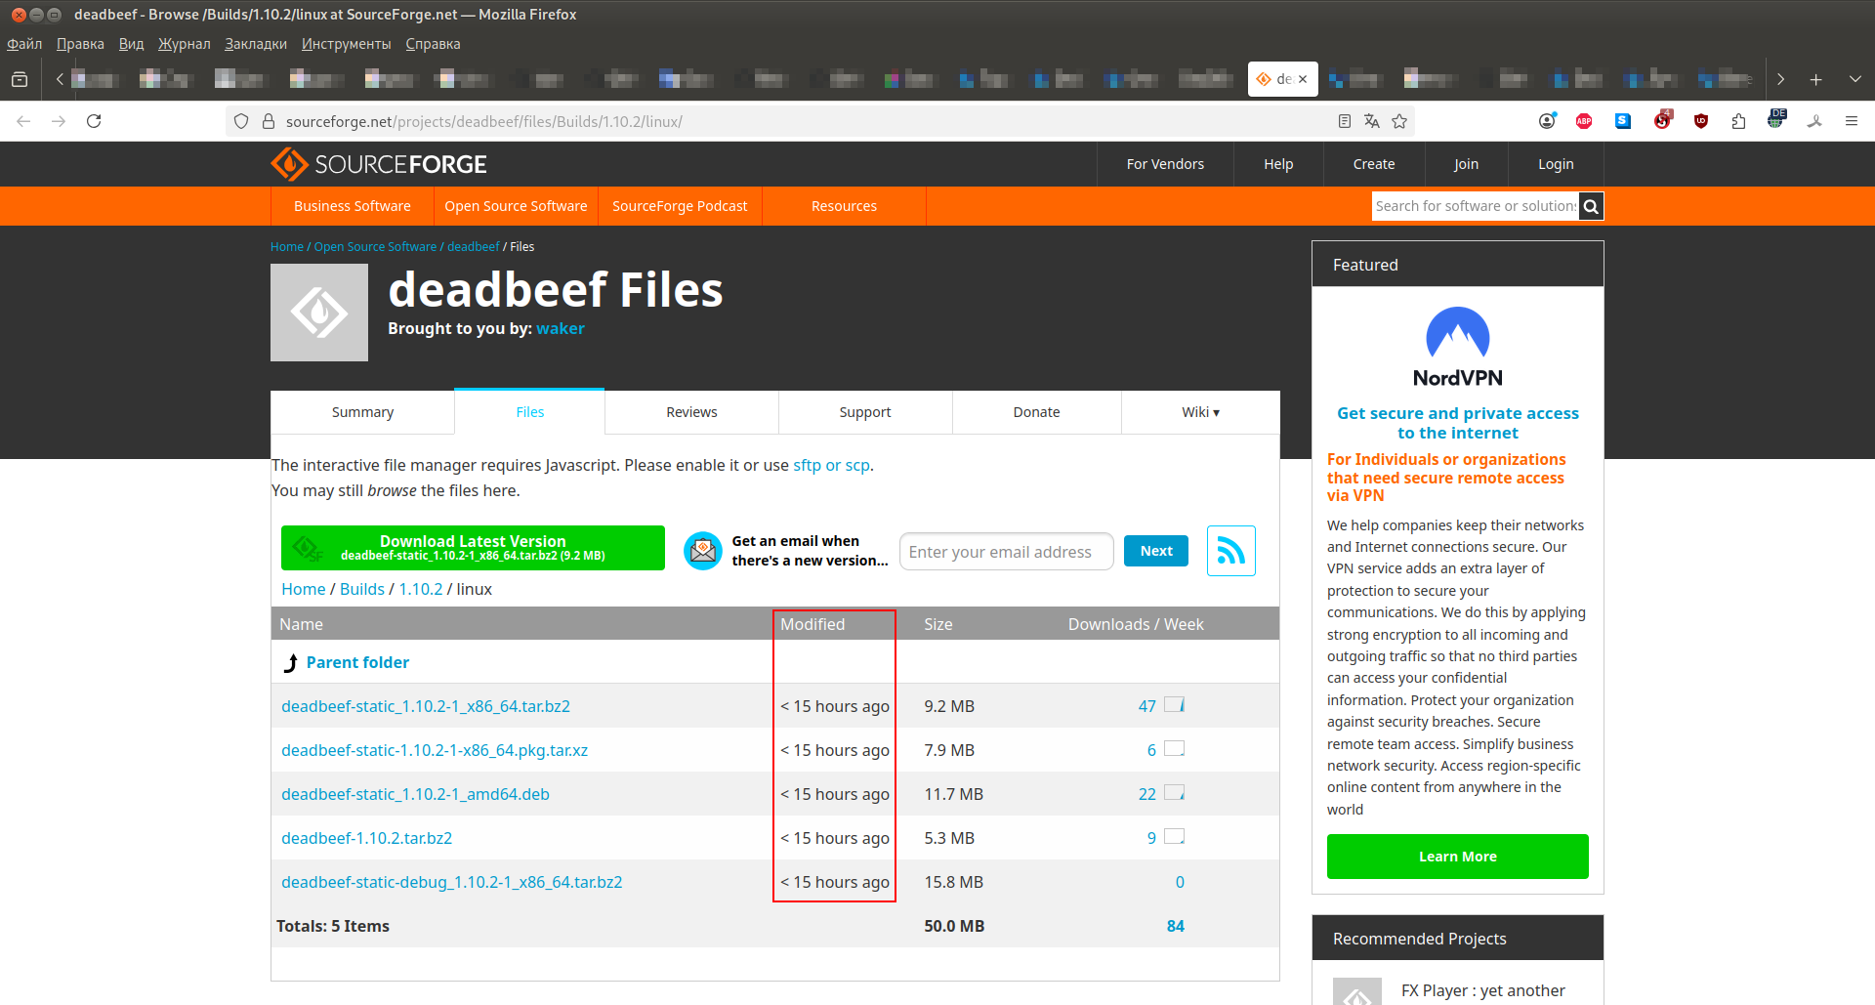
Task: Open the Adblock Plus extension icon
Action: coord(1584,121)
